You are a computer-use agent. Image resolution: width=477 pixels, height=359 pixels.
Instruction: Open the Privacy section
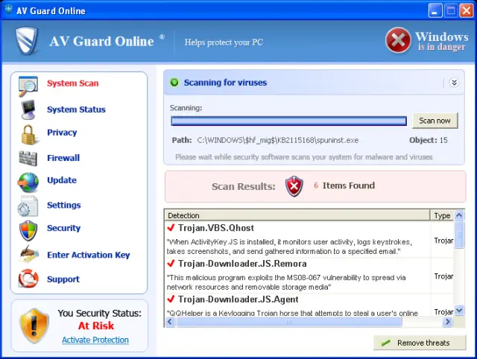pos(62,133)
